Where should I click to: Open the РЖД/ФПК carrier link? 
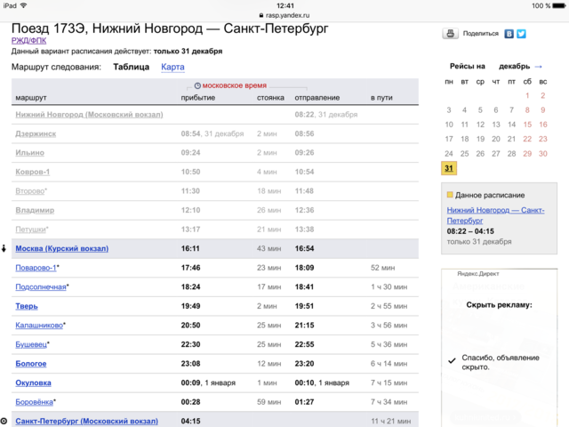(x=28, y=40)
